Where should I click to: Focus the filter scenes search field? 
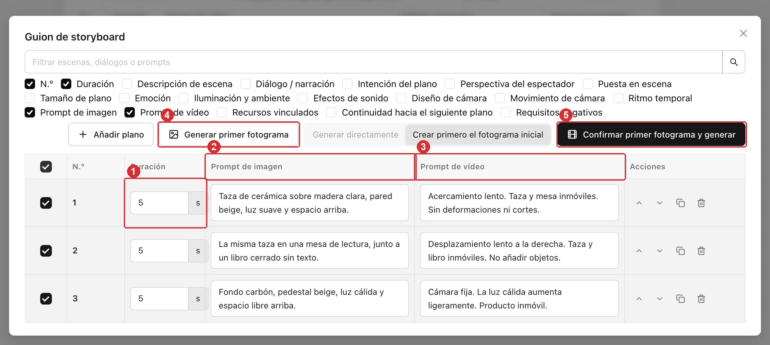coord(373,62)
